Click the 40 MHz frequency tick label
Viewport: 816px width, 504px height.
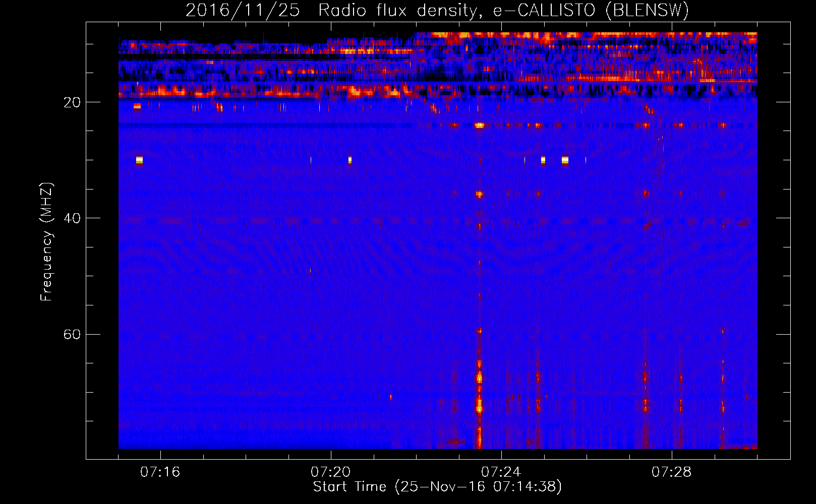pyautogui.click(x=72, y=218)
